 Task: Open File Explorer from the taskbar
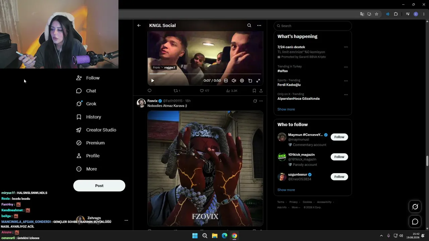(214, 236)
